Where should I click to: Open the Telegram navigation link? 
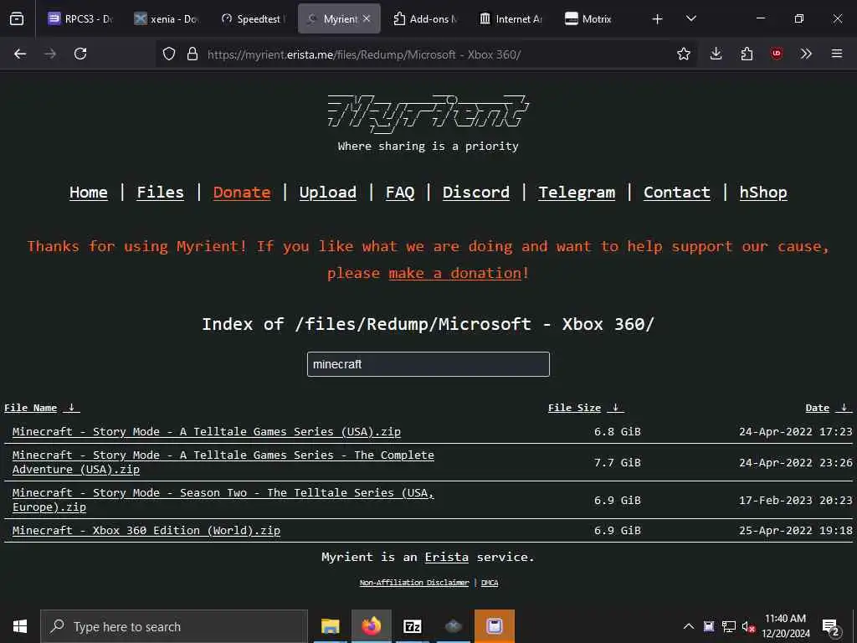(577, 193)
